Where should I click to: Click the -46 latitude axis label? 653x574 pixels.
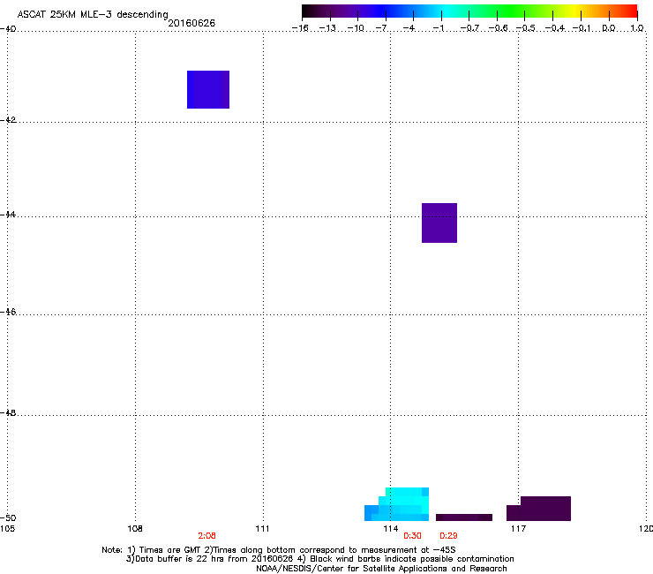pos(8,312)
